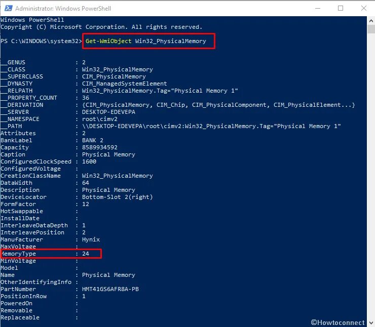Click the ConfiguredVoltage label
375x327 pixels.
[x=30, y=169]
